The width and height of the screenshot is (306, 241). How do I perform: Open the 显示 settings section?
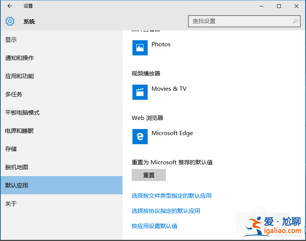click(x=11, y=39)
